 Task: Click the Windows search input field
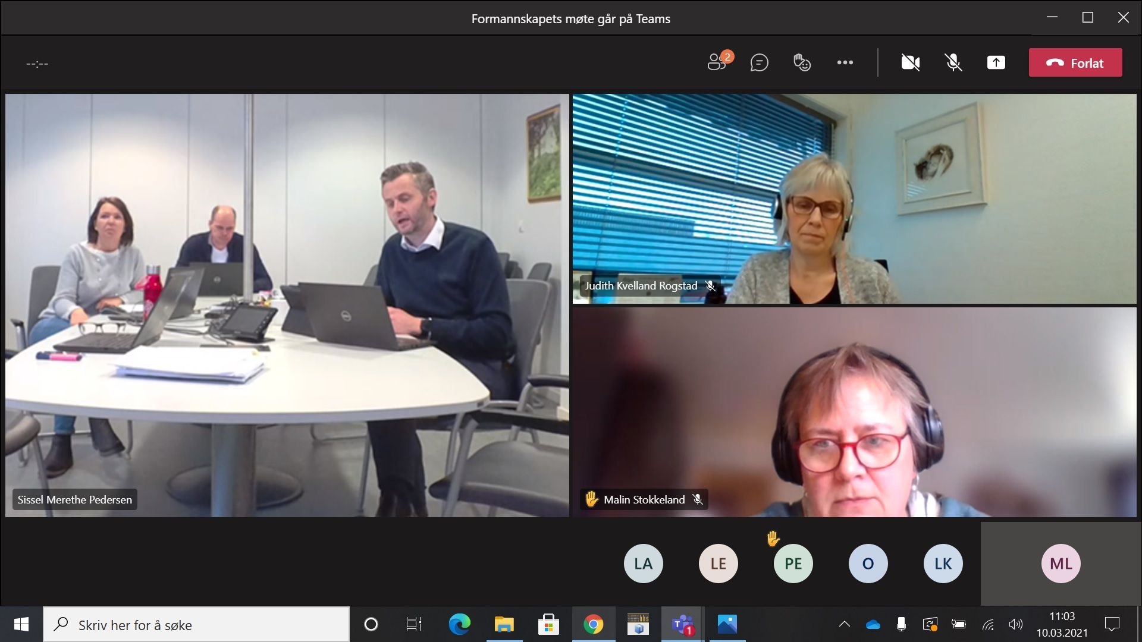tap(196, 625)
